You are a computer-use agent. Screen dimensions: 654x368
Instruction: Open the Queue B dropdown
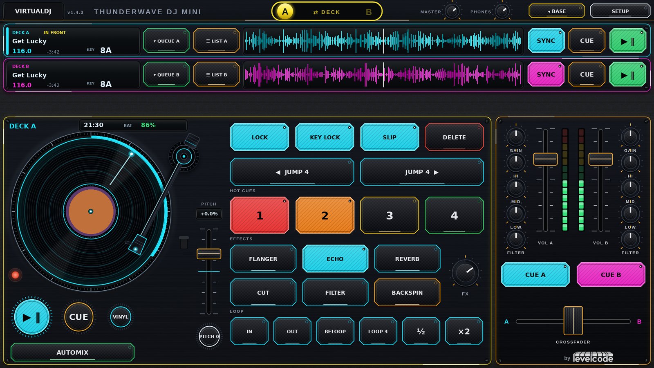(x=166, y=75)
